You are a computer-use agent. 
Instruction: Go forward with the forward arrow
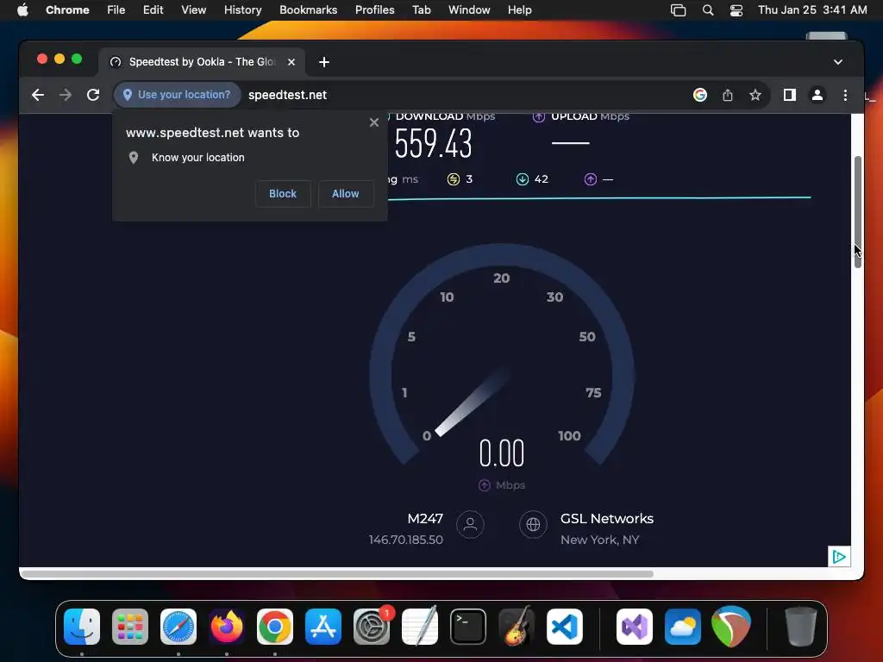66,95
